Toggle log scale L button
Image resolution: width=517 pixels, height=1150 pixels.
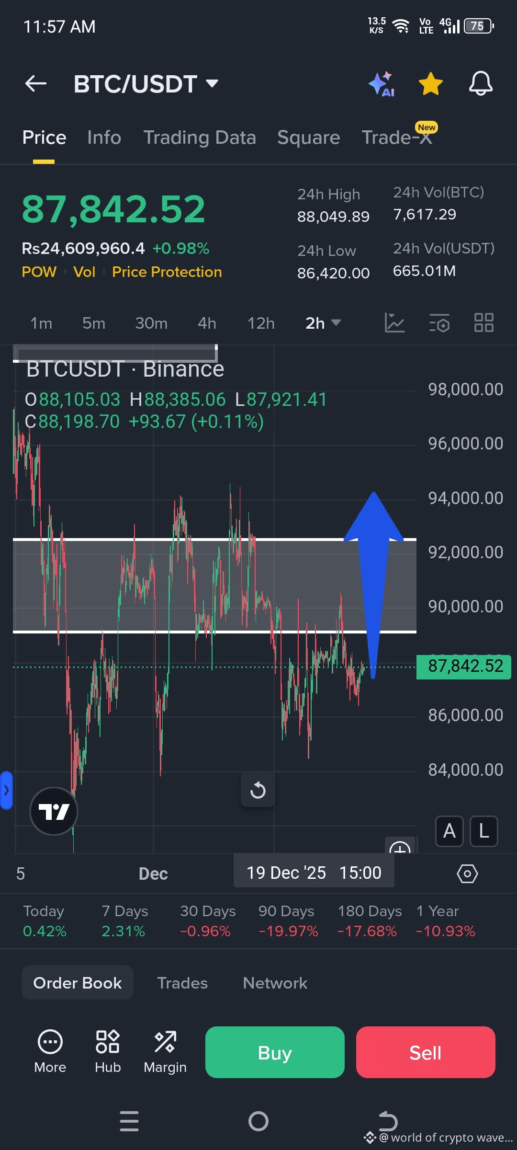pyautogui.click(x=484, y=831)
